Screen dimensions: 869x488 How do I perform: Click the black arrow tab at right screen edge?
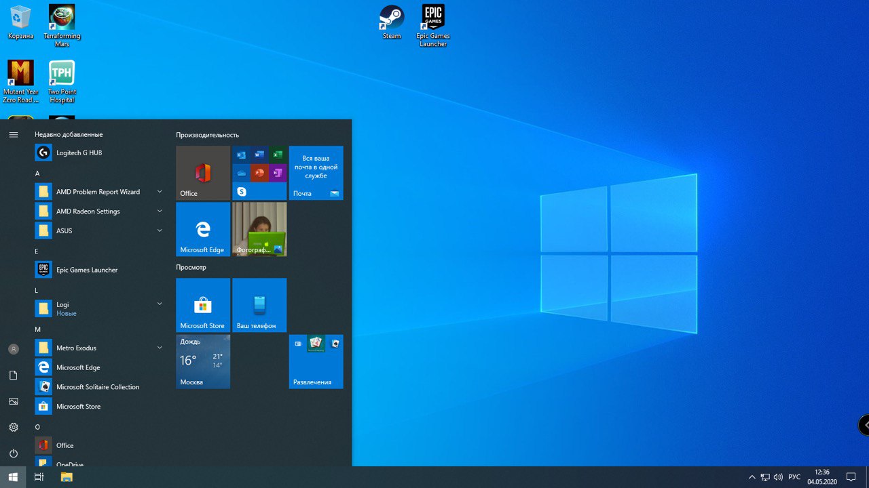(x=864, y=425)
